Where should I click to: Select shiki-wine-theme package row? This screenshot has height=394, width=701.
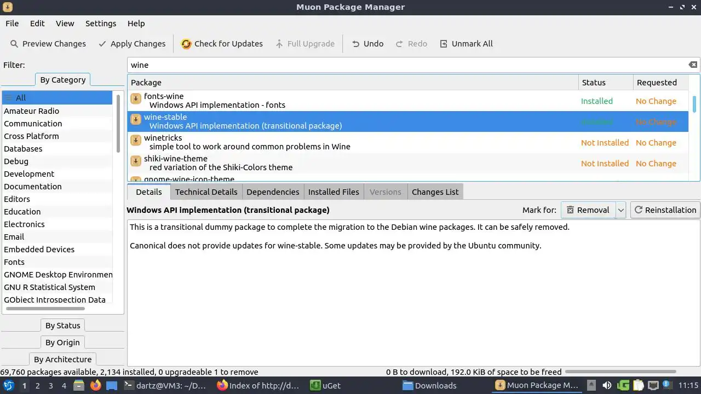pyautogui.click(x=408, y=163)
